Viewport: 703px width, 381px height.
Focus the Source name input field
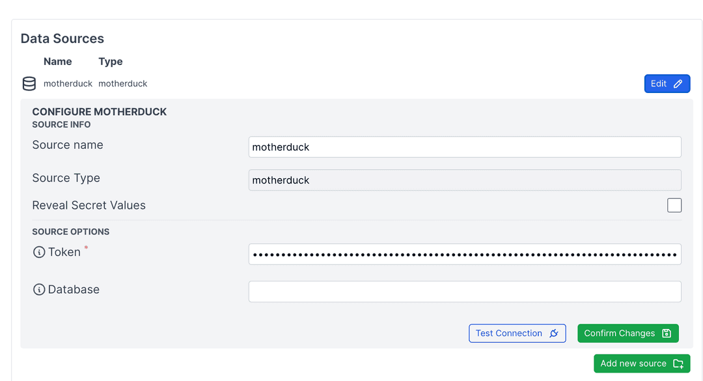point(465,147)
